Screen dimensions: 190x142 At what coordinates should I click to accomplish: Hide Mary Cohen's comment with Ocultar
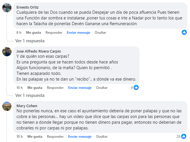pos(102,137)
